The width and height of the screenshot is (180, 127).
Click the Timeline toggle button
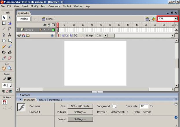click(23, 19)
